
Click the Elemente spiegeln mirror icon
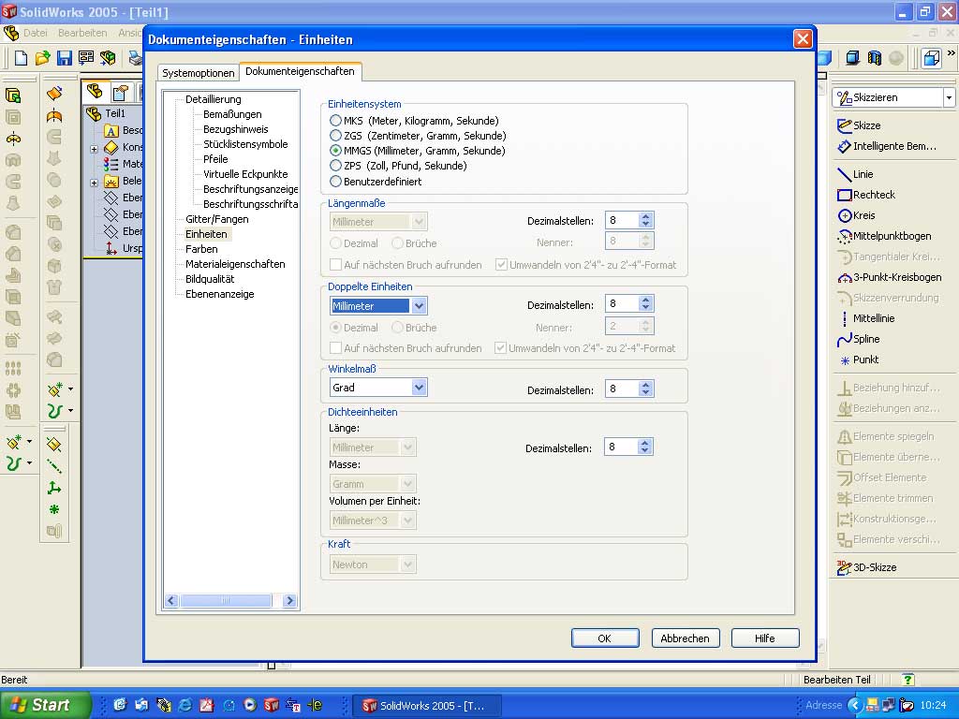tap(844, 436)
